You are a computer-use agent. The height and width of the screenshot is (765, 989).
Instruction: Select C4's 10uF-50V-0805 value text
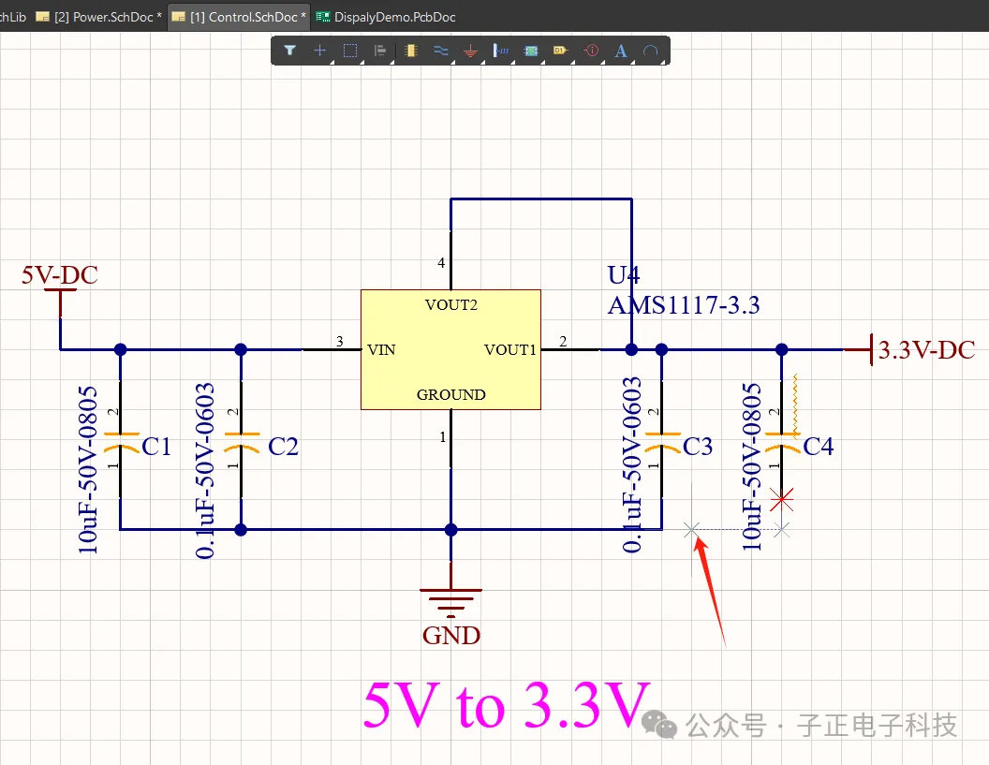[x=751, y=466]
